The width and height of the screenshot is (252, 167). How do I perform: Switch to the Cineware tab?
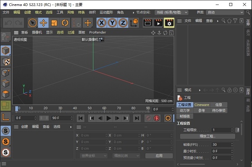(x=202, y=105)
